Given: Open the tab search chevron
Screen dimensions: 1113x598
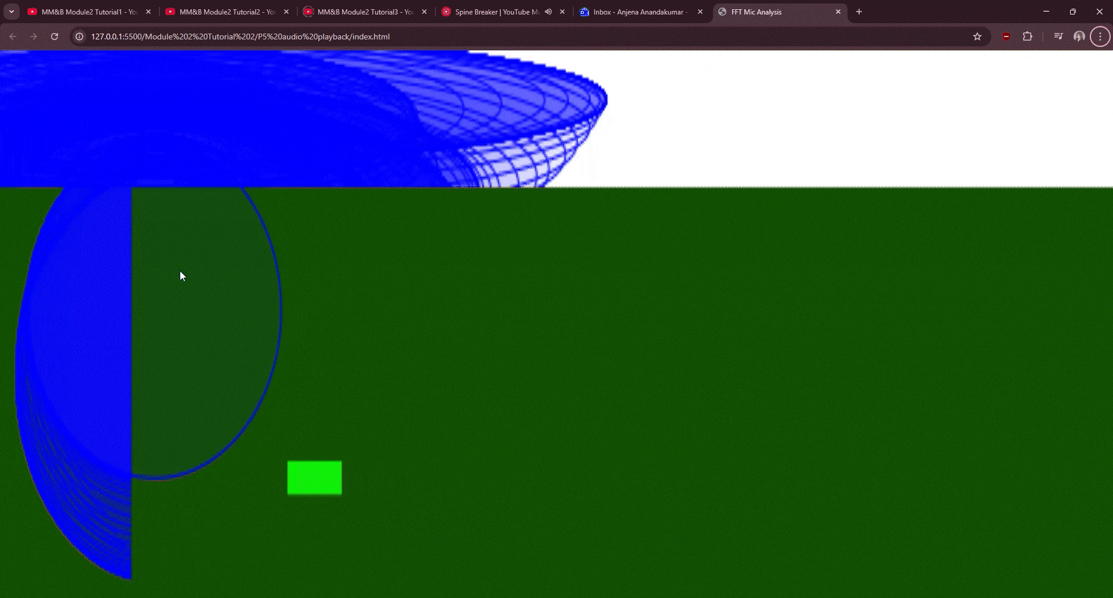Looking at the screenshot, I should [x=11, y=11].
